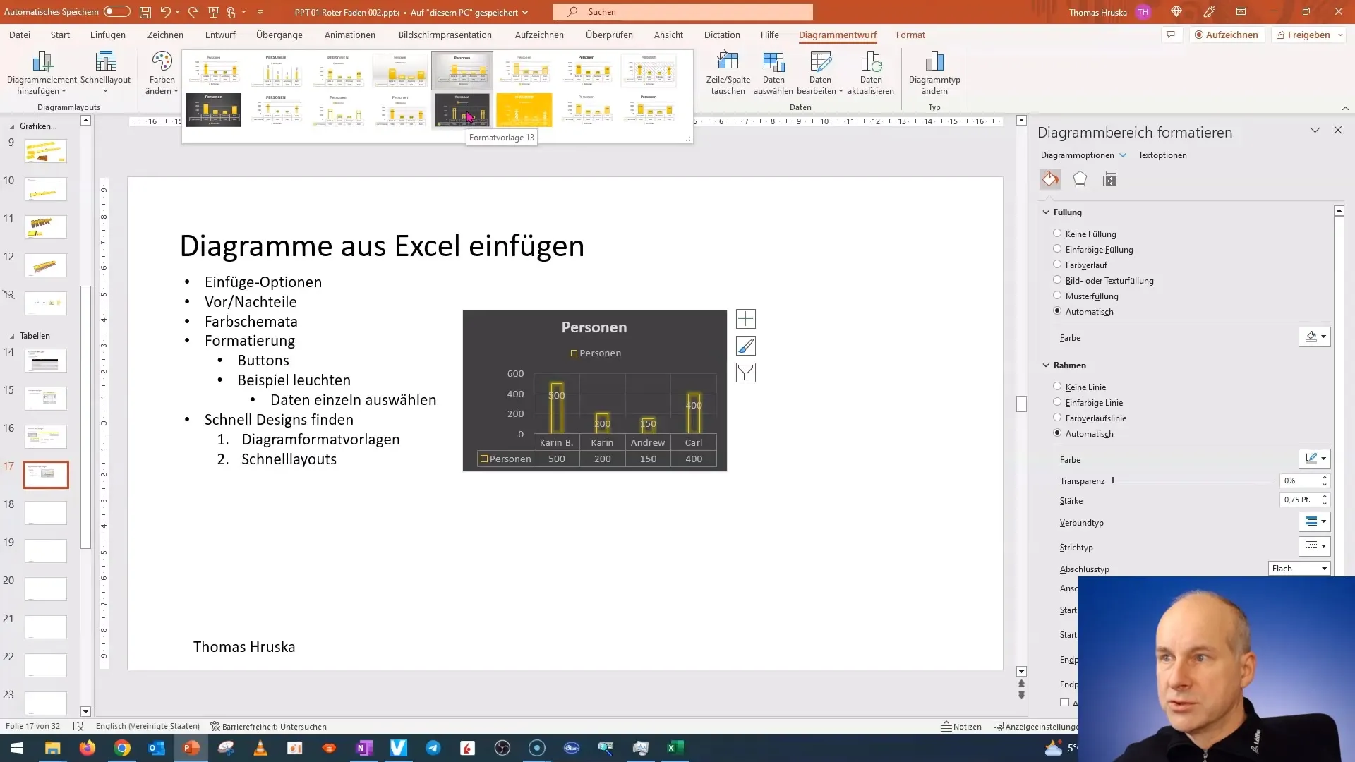Select radio button Keine Füllung
Image resolution: width=1355 pixels, height=762 pixels.
click(1056, 234)
